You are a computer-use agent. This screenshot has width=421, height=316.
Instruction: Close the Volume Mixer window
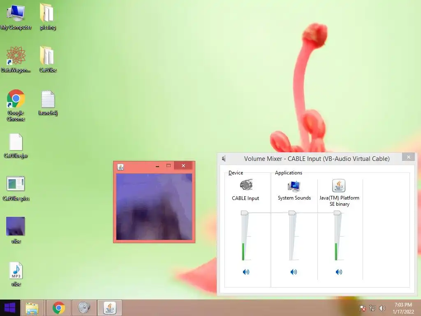click(x=408, y=157)
